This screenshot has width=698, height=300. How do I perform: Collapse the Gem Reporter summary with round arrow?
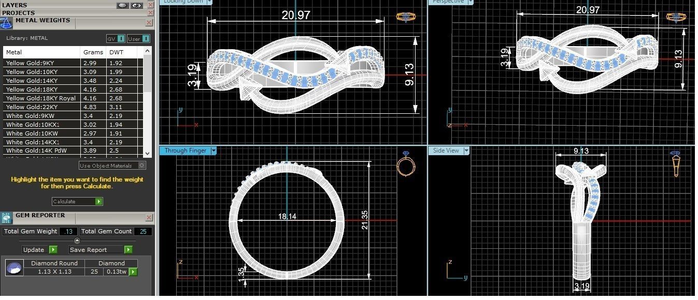(77, 241)
